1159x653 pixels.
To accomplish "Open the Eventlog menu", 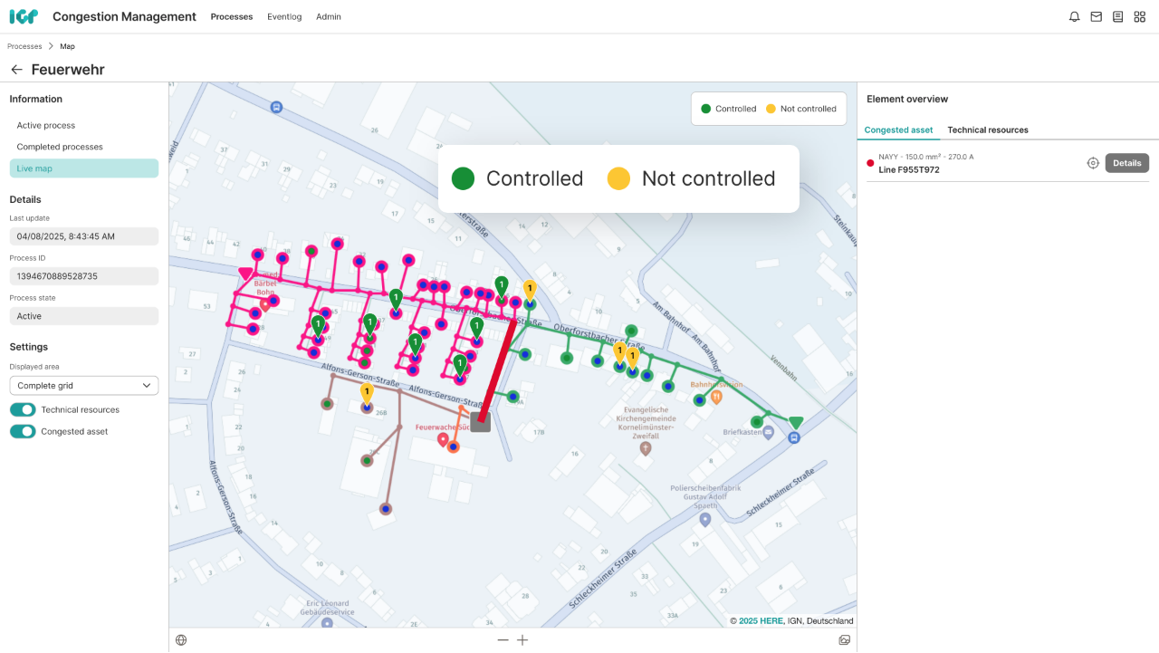I will click(284, 16).
